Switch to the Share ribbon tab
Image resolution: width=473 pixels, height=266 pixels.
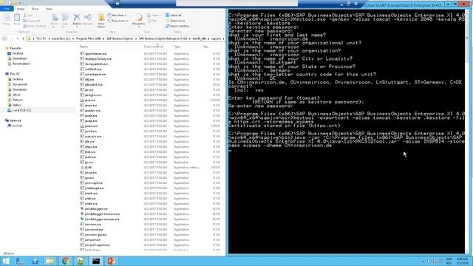(35, 9)
